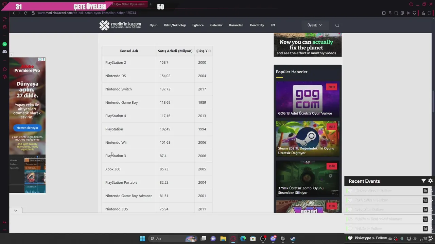
Task: Open the Oyun menu
Action: pos(154,25)
